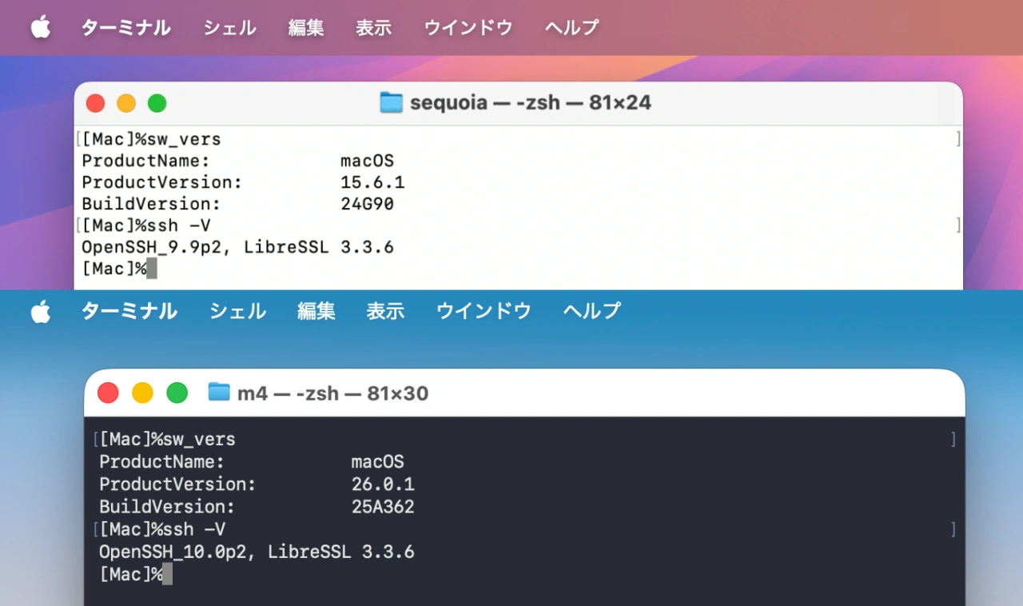The width and height of the screenshot is (1023, 606).
Task: Open the ターミナル menu in the top menu bar
Action: [x=125, y=26]
